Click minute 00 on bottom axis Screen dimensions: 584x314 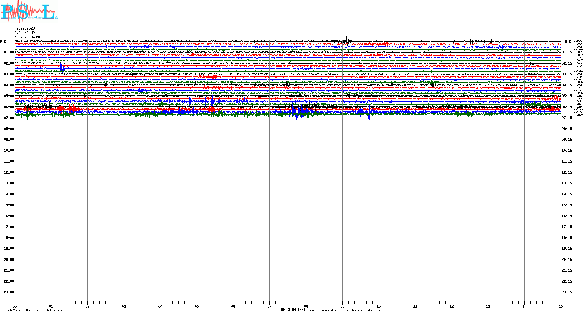15,306
